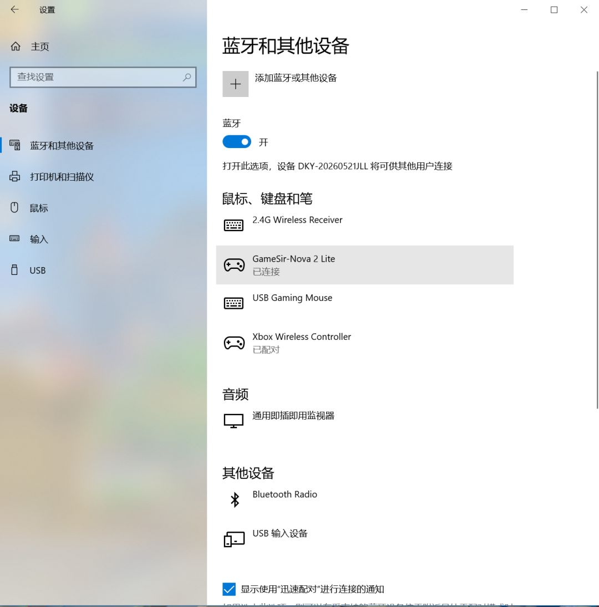Click the plus icon to add device

[235, 84]
